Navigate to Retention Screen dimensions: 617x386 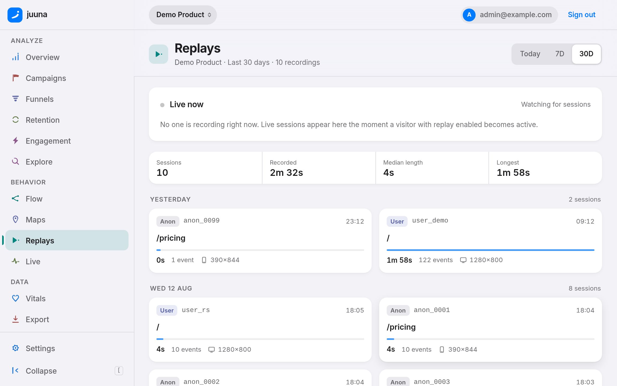[67, 120]
